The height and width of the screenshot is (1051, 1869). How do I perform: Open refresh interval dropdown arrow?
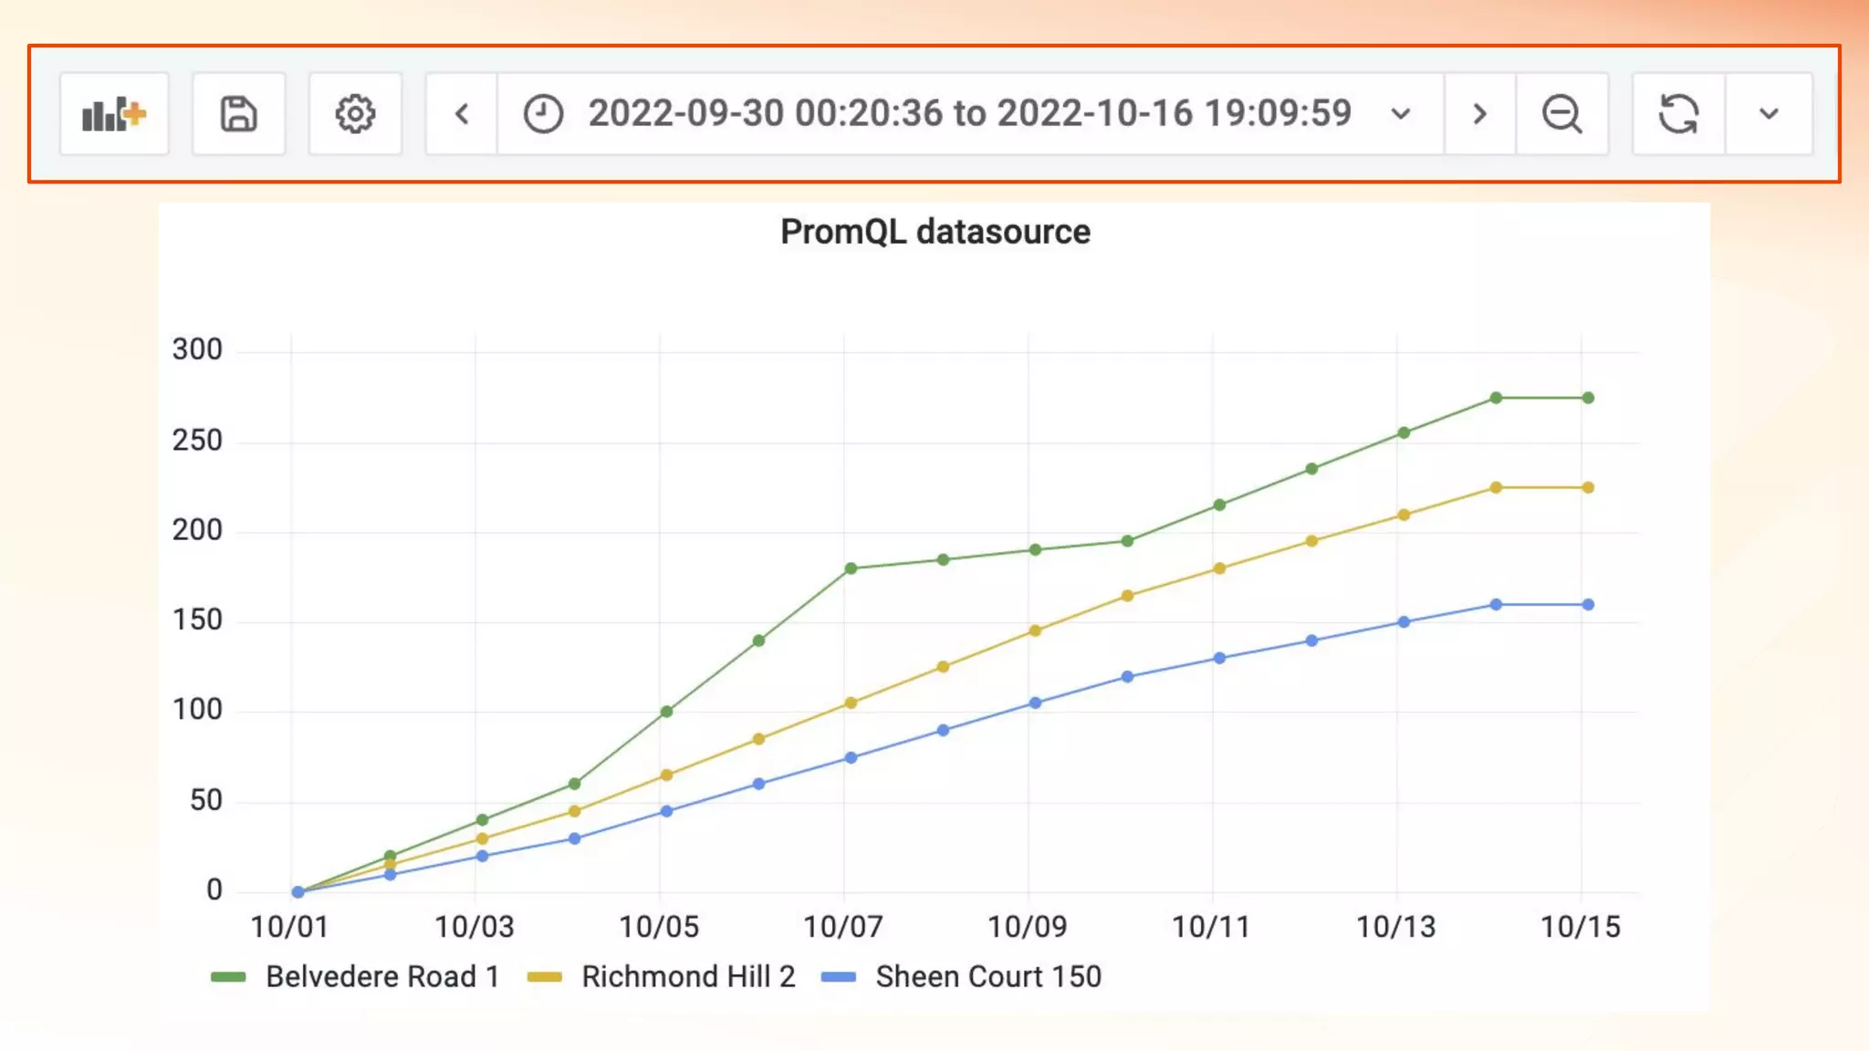pyautogui.click(x=1769, y=114)
